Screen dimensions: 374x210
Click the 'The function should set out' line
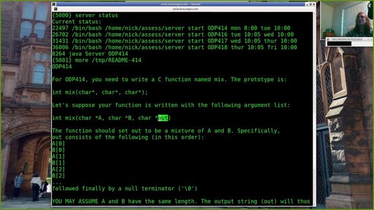[x=166, y=131]
